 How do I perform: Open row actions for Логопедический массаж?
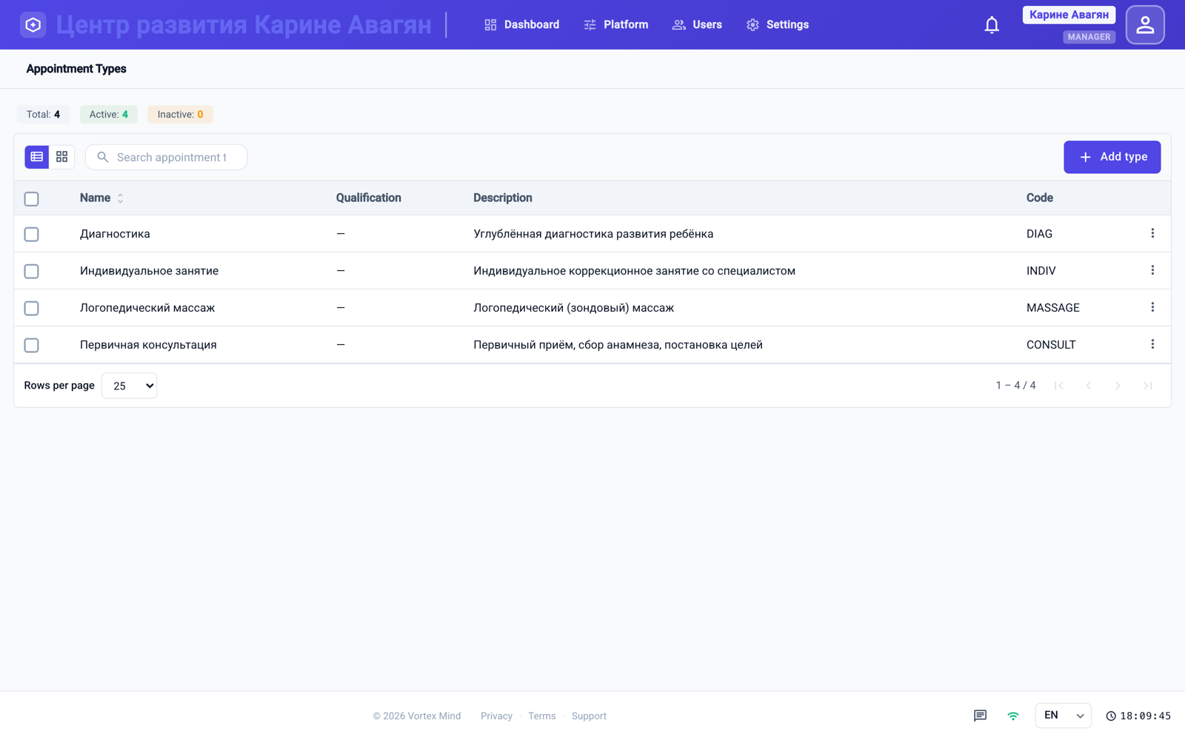click(x=1152, y=307)
